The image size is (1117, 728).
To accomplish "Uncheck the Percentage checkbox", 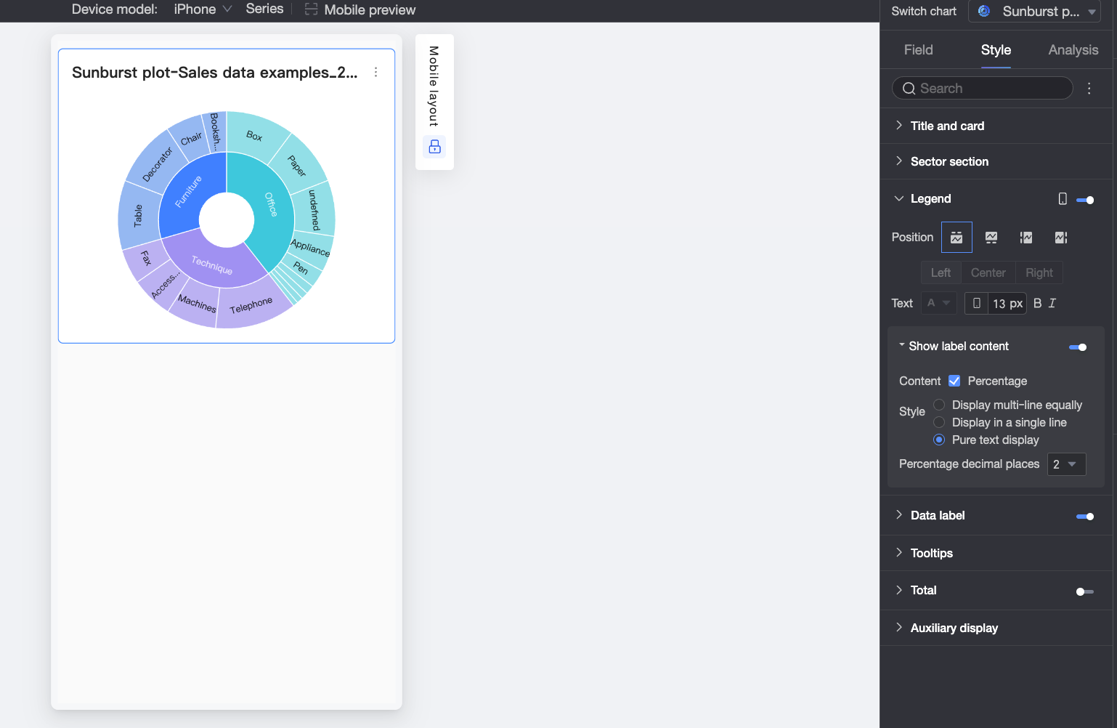I will point(954,381).
